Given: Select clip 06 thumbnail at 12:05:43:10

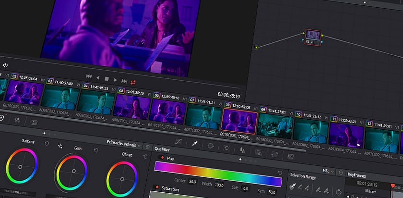Looking at the screenshot, I should click(167, 112).
